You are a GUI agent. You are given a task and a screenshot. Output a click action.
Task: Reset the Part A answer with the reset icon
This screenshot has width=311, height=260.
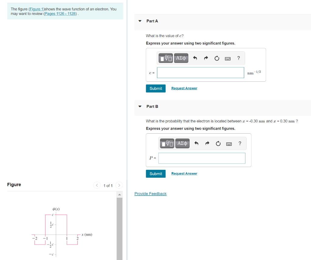coord(217,58)
